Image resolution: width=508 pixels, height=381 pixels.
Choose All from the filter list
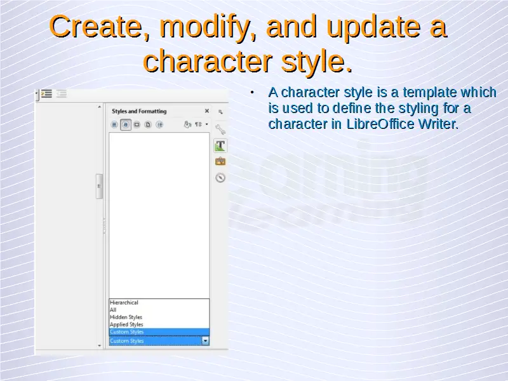point(114,310)
